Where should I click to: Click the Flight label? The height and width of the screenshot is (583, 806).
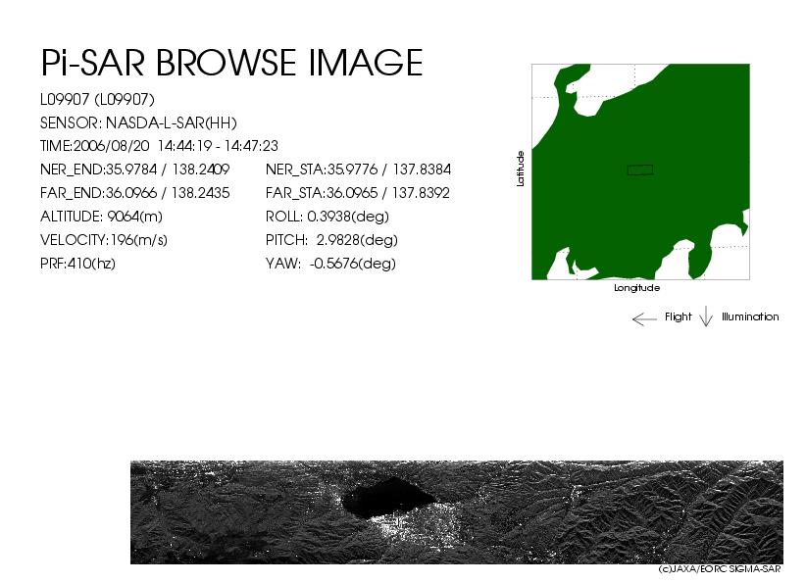pyautogui.click(x=679, y=316)
